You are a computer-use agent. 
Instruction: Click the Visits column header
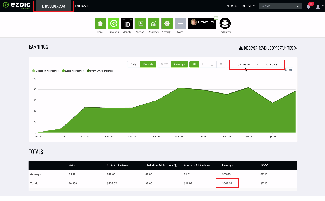72,165
